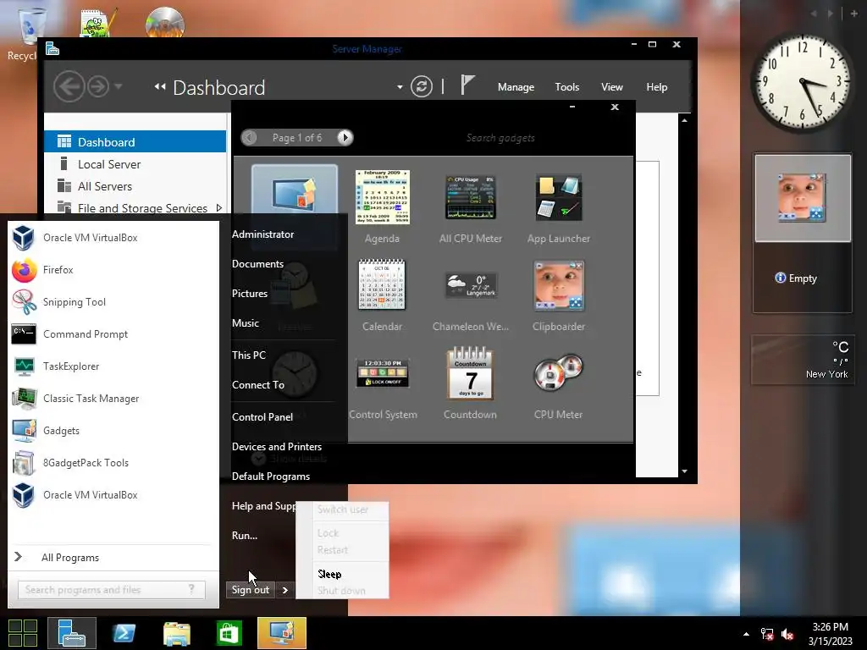Open the View menu
867x650 pixels.
pyautogui.click(x=612, y=87)
